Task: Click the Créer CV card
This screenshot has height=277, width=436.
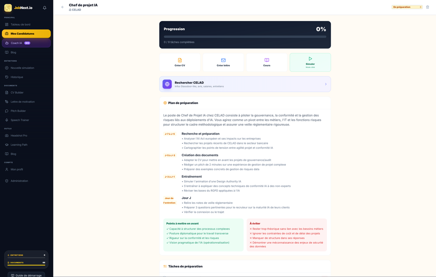Action: (180, 62)
